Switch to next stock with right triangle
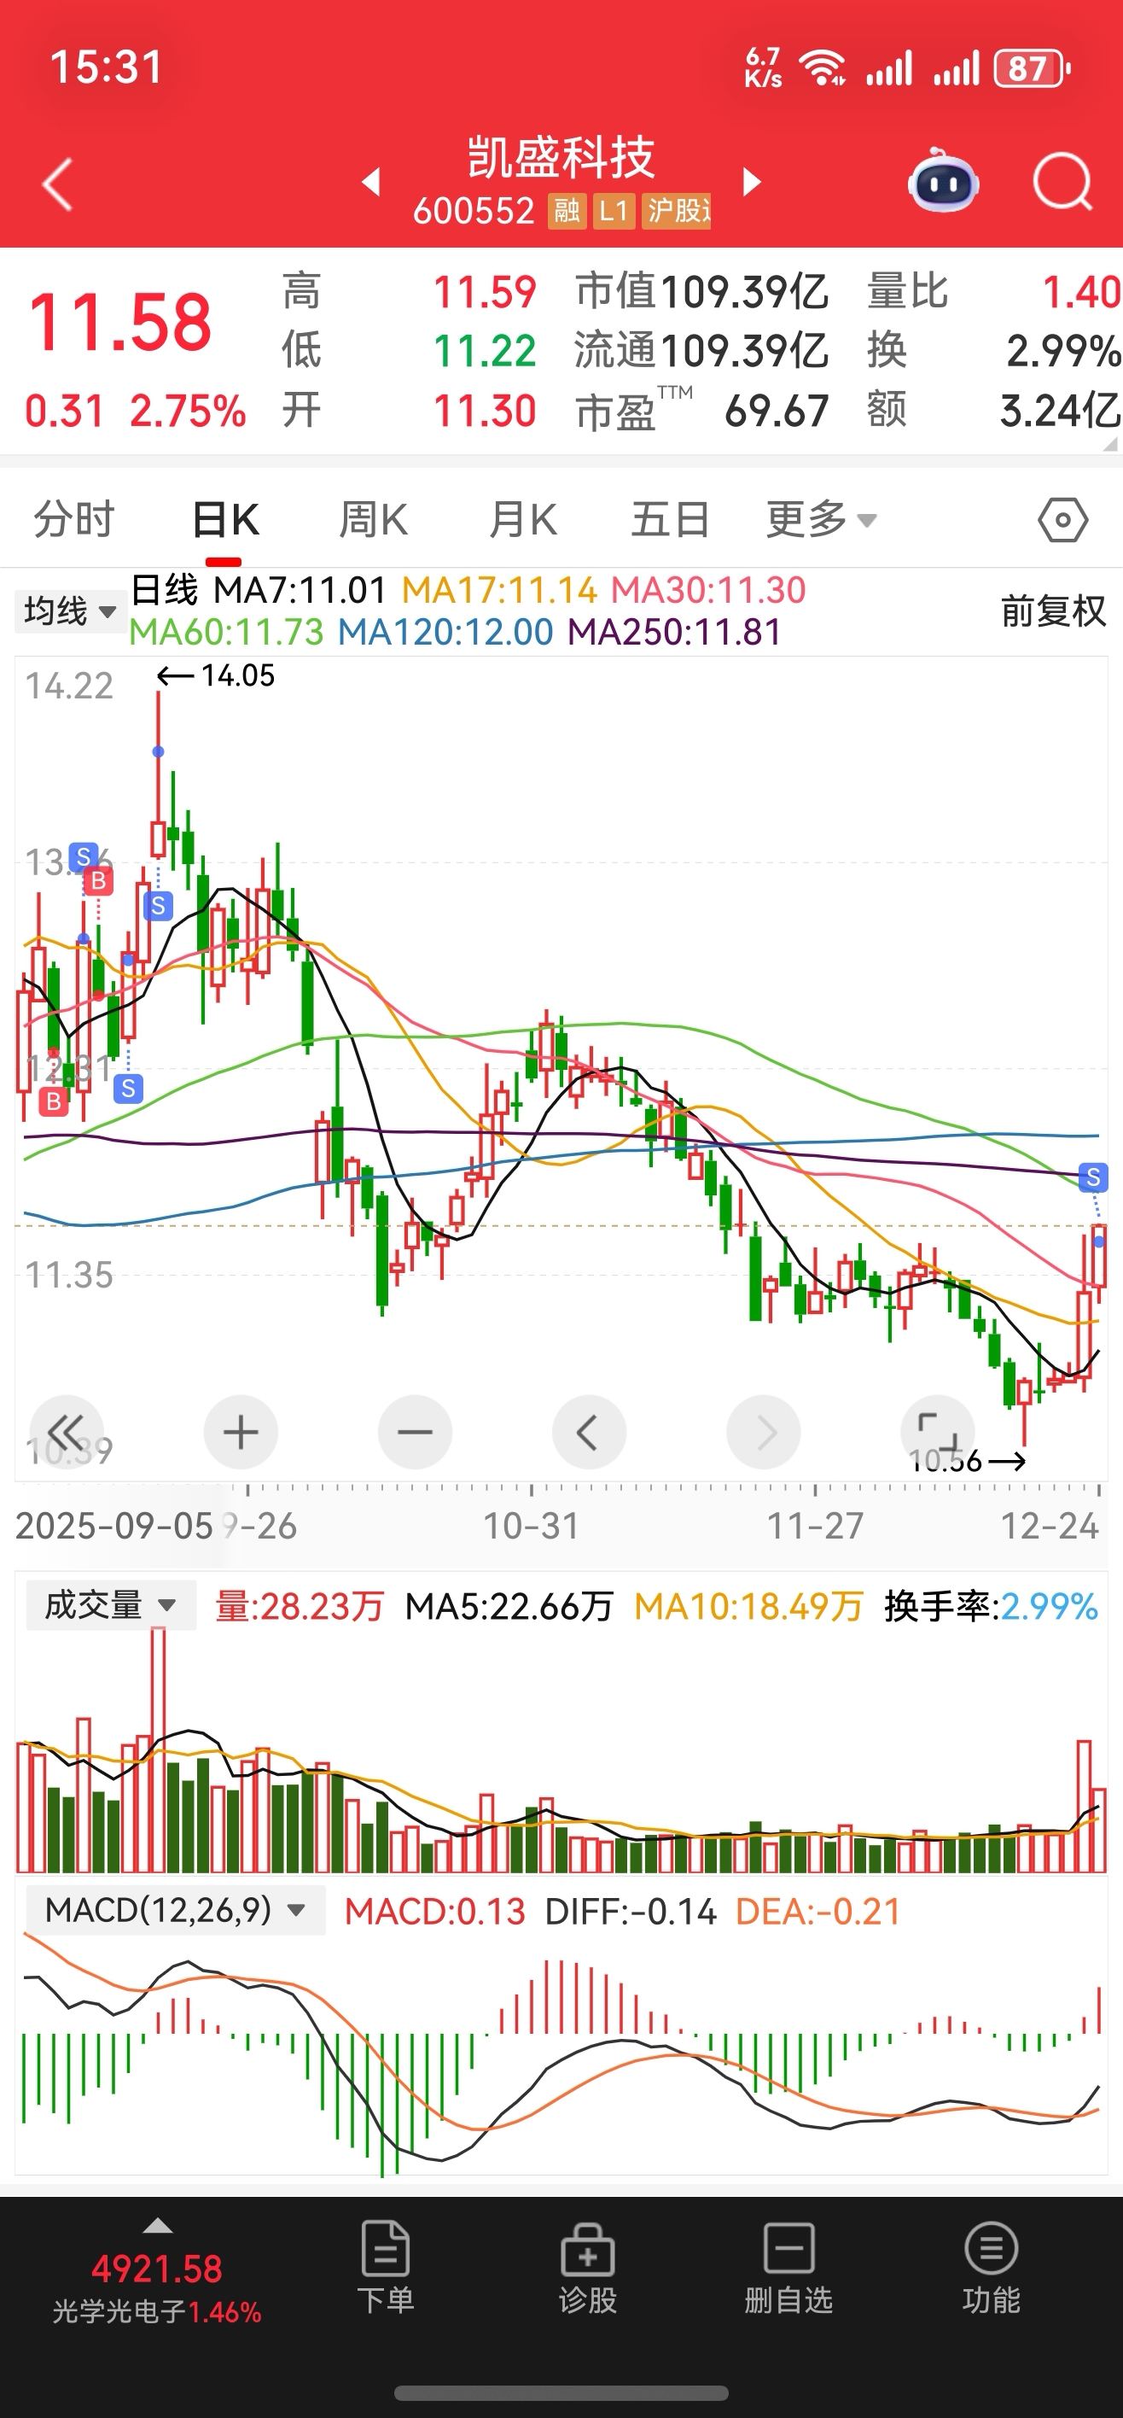Screen dimensions: 1123x2418 (x=751, y=181)
